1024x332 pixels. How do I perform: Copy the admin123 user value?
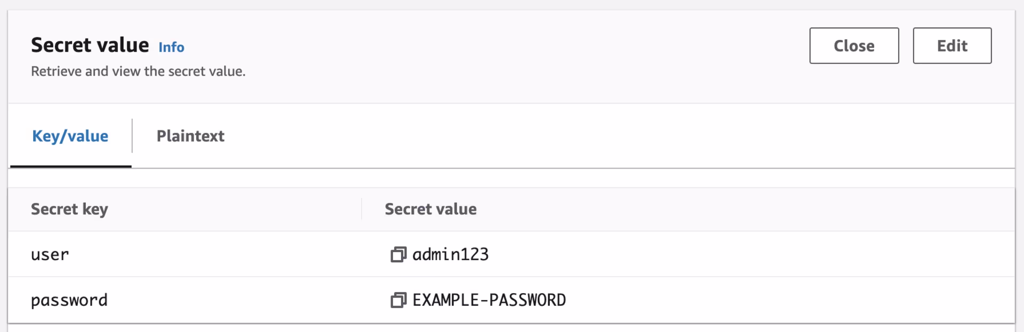pyautogui.click(x=398, y=255)
